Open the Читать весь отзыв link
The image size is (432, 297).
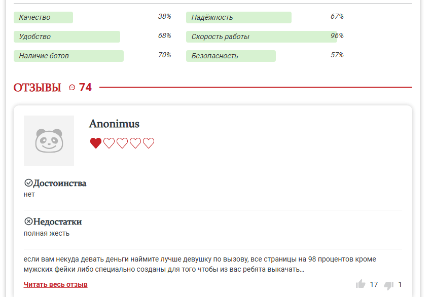(56, 284)
